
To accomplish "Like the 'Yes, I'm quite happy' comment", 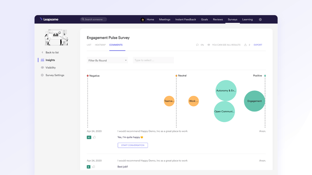I will pyautogui.click(x=94, y=137).
